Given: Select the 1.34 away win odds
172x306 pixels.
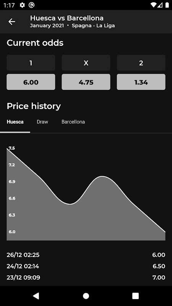Looking at the screenshot, I should pos(141,82).
